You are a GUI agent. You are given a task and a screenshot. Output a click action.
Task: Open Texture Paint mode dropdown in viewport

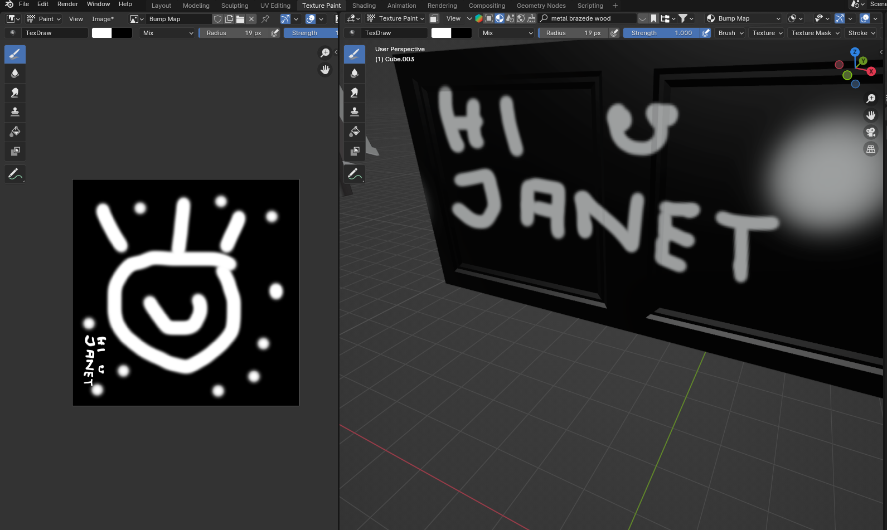(x=395, y=18)
